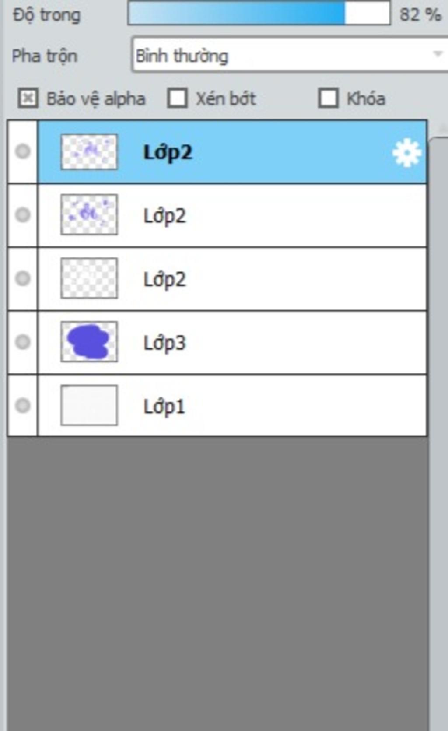448x731 pixels.
Task: Click the blend dropdown arrow
Action: tap(437, 54)
